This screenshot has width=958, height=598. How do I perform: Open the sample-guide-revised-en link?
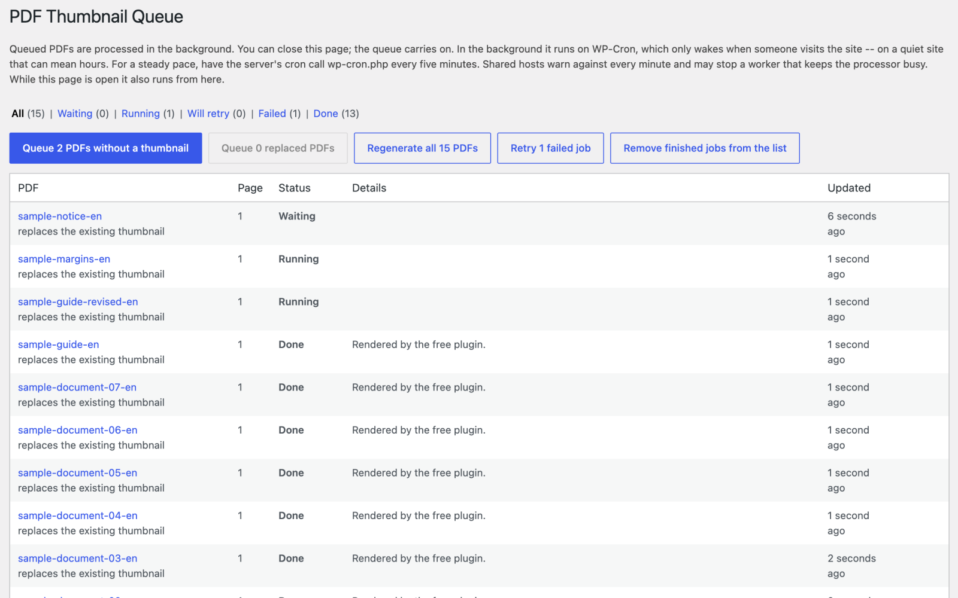(78, 302)
